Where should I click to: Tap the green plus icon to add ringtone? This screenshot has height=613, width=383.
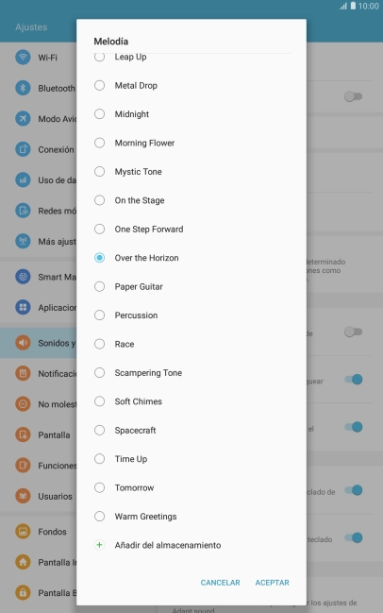[x=100, y=545]
